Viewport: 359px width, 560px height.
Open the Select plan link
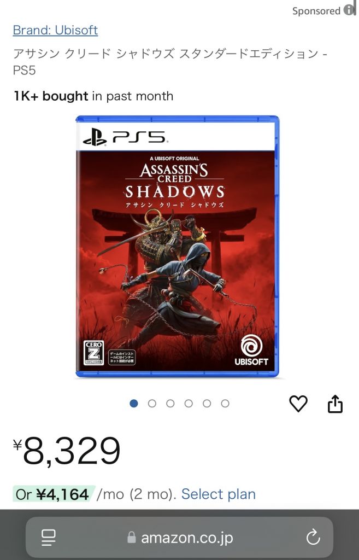coord(219,494)
